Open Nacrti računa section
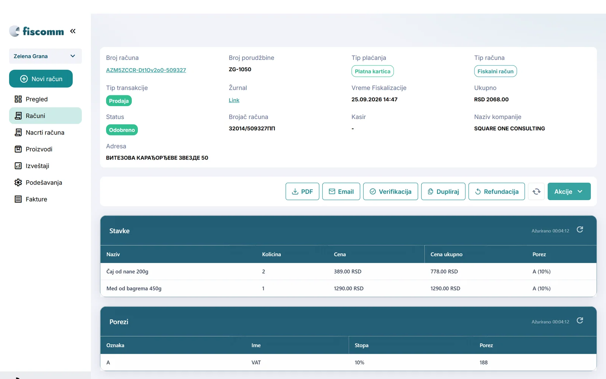 [x=45, y=132]
